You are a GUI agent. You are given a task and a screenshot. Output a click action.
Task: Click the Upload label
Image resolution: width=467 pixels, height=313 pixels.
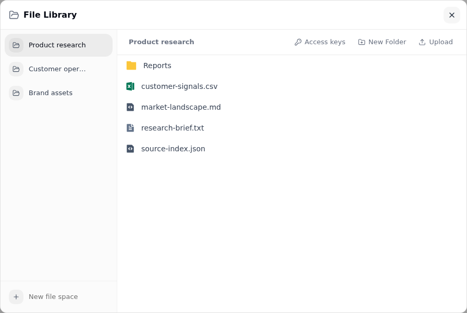point(441,42)
